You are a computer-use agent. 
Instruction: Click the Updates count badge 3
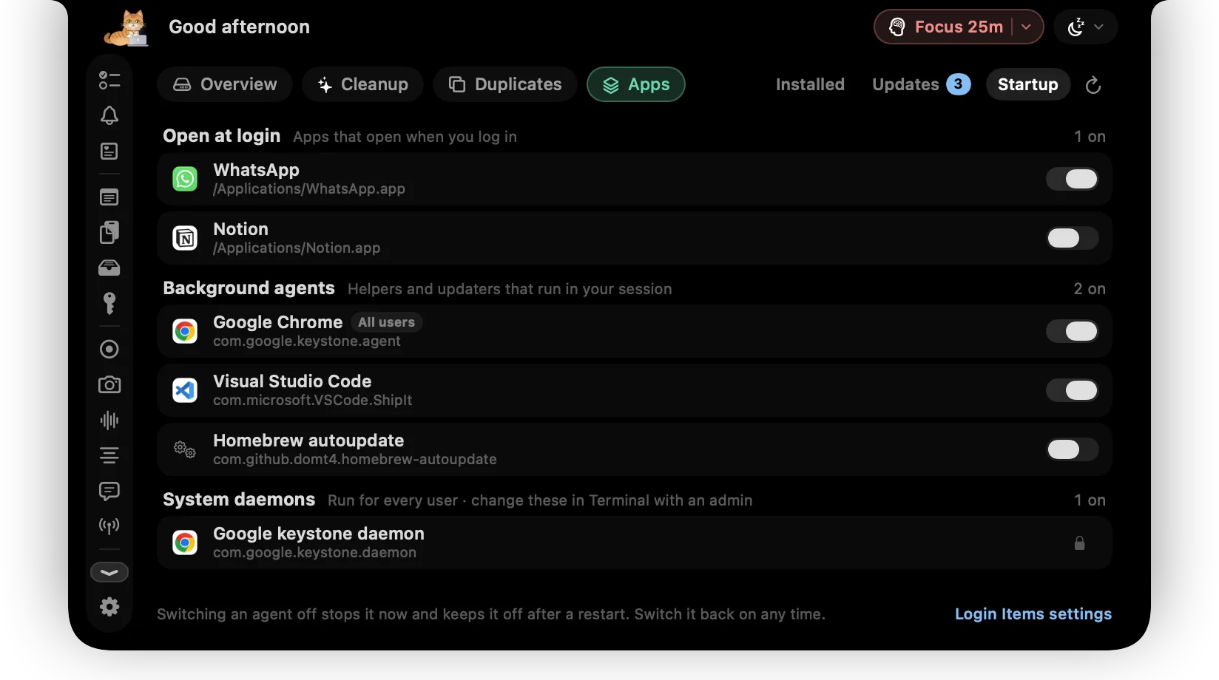point(959,84)
